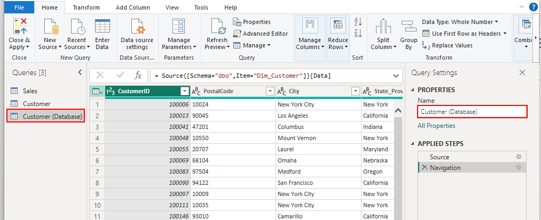Select the Source applied step

[472, 157]
